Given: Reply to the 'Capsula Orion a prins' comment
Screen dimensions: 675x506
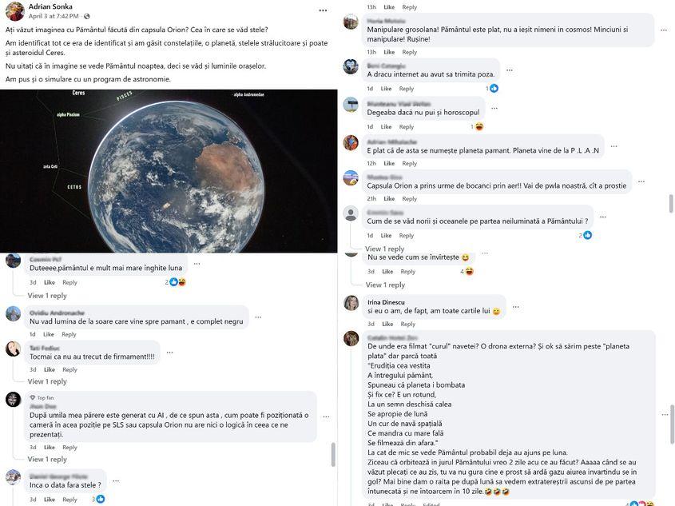Looking at the screenshot, I should 409,198.
